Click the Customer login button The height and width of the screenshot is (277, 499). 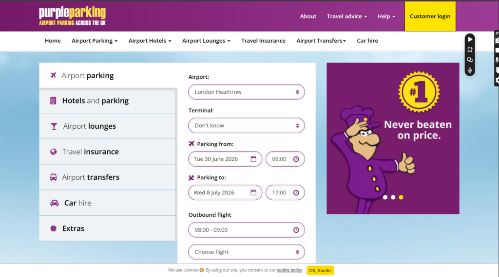[430, 16]
